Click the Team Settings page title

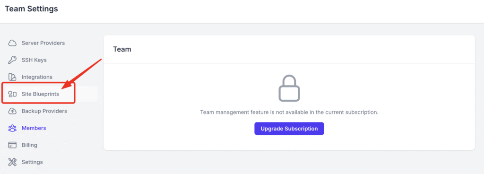pos(32,9)
